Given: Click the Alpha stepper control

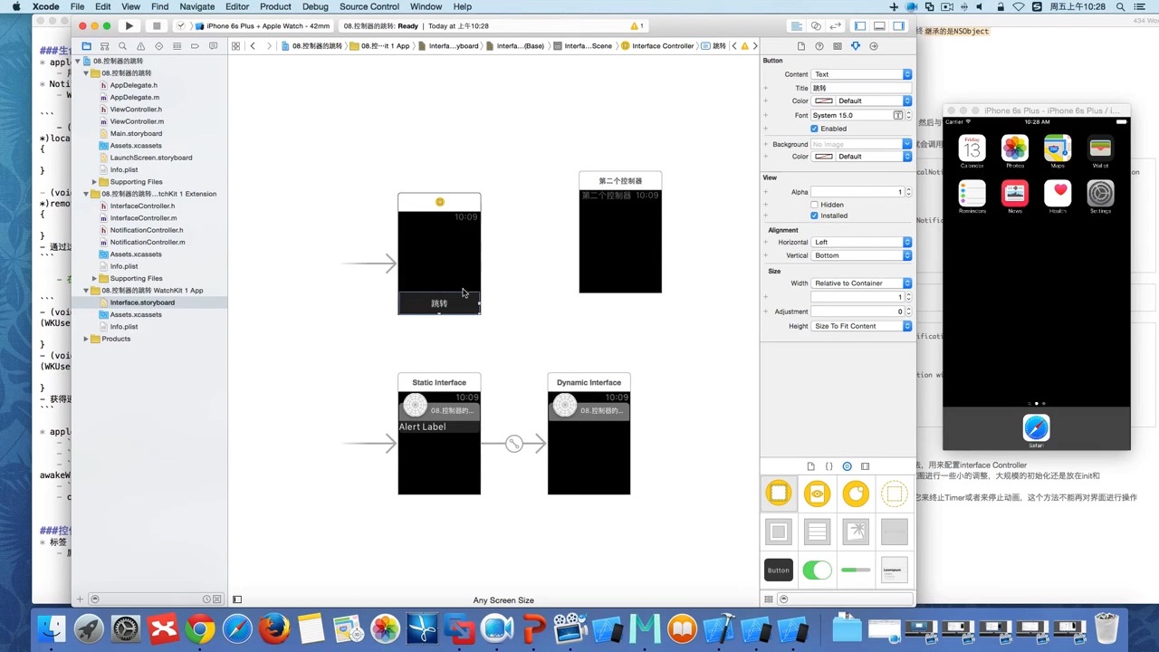Looking at the screenshot, I should (x=908, y=192).
